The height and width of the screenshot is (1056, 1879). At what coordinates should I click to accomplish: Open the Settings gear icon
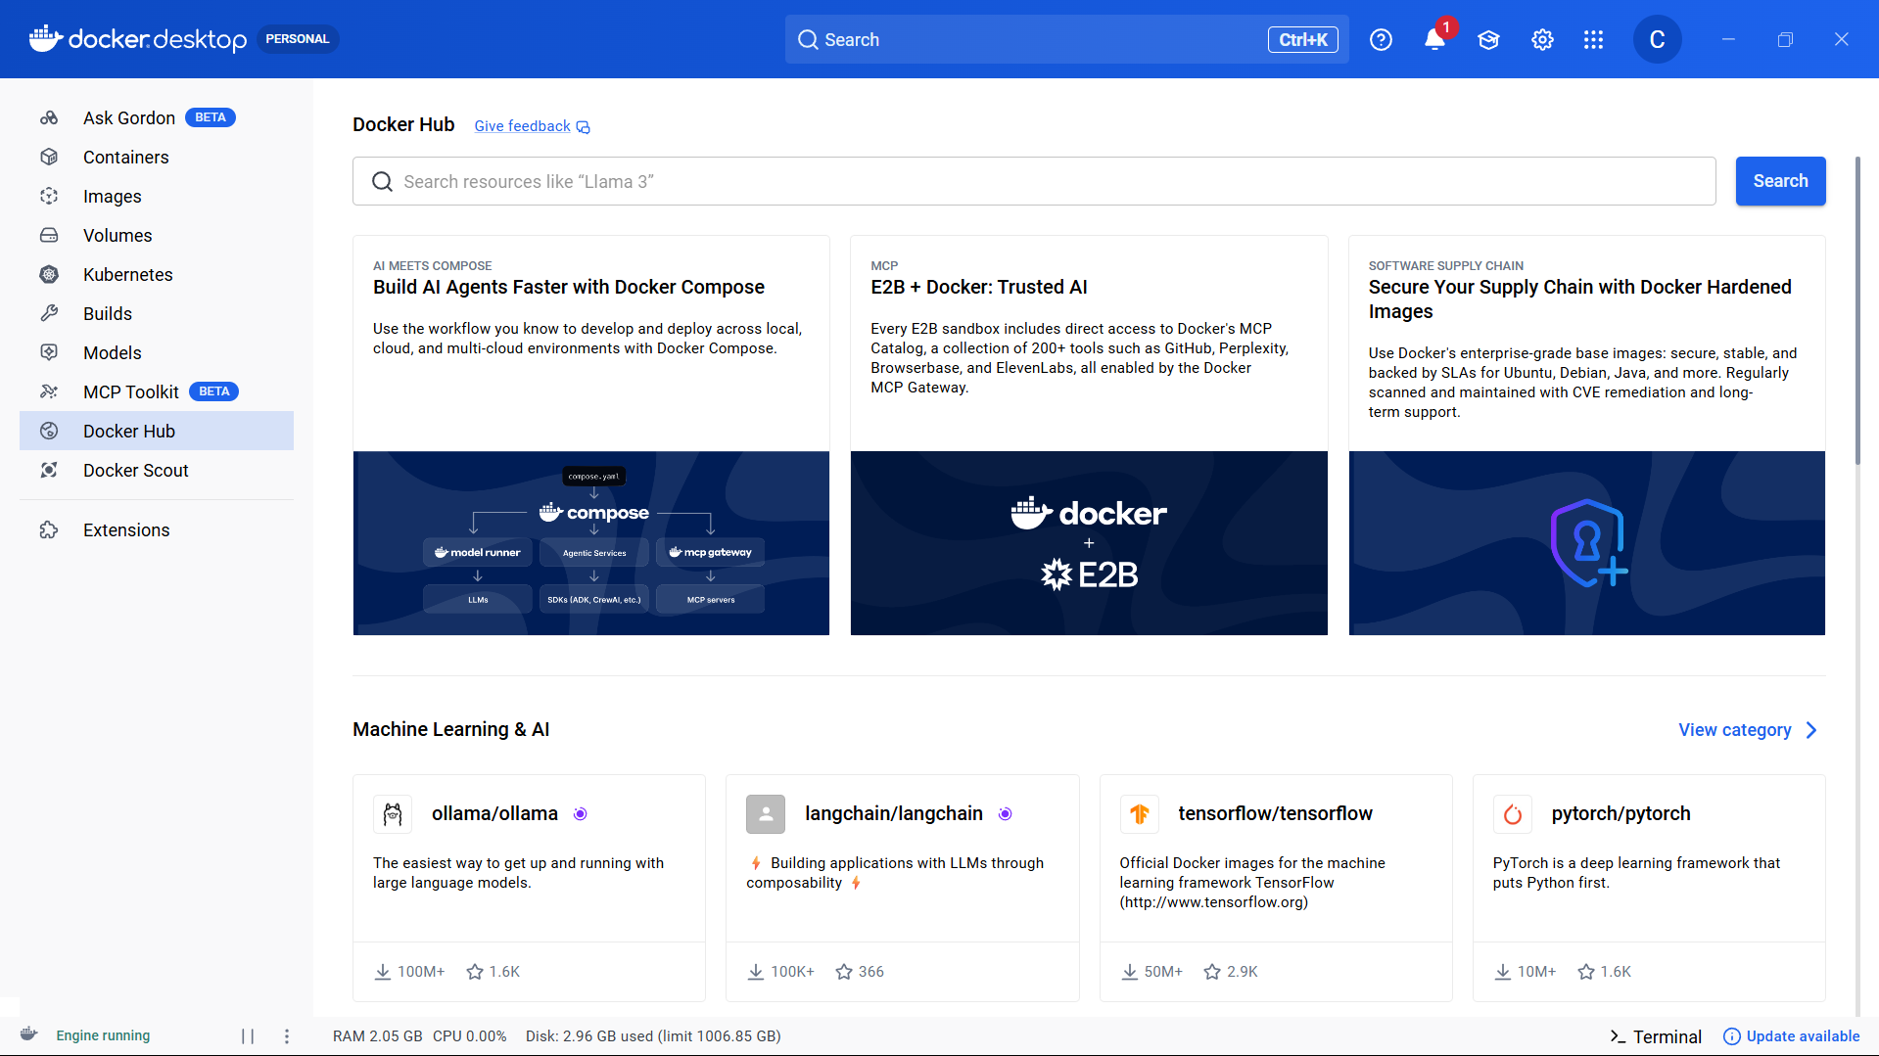tap(1542, 39)
